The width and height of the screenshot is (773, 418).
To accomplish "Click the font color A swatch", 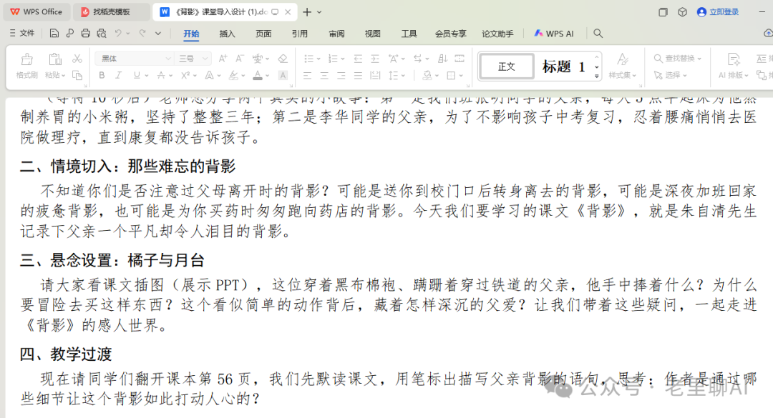I will (258, 75).
